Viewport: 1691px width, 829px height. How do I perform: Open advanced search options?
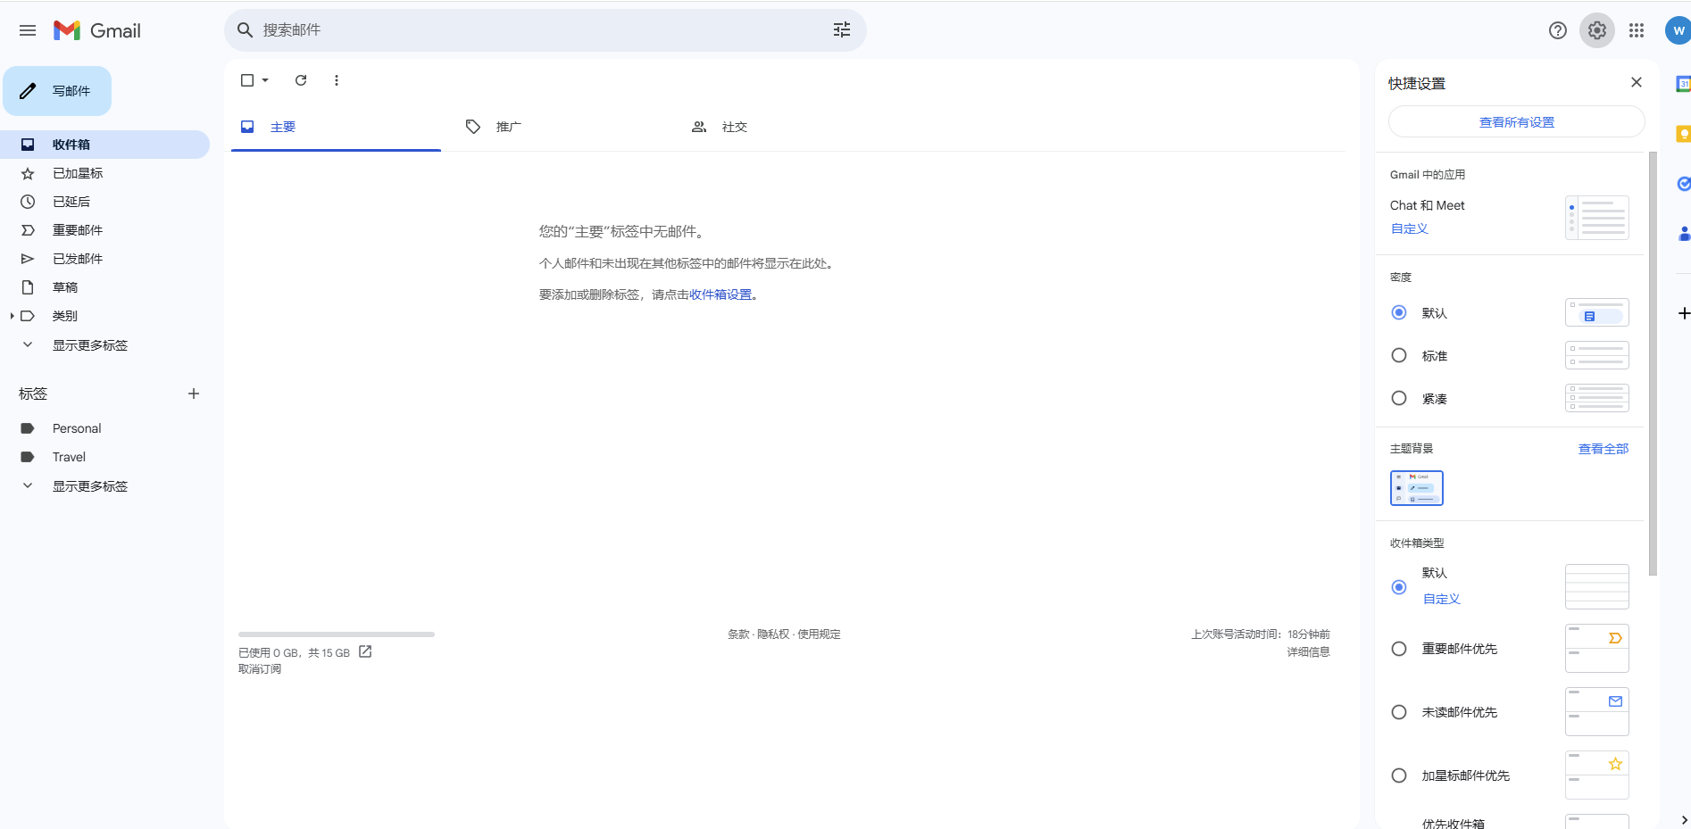tap(840, 29)
